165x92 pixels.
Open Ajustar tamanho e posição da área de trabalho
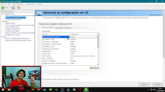click(x=20, y=33)
